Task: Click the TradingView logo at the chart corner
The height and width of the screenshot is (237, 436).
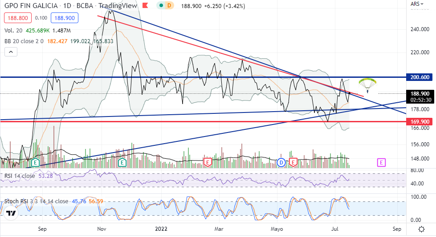Action: coord(11,213)
